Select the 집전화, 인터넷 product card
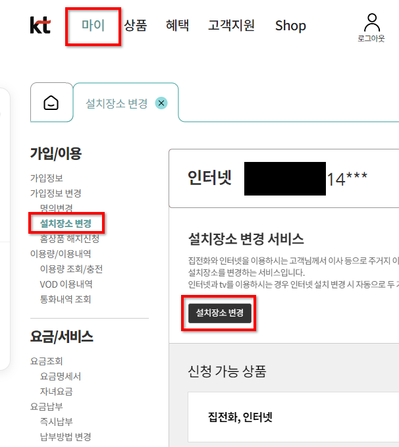Image resolution: width=399 pixels, height=447 pixels. coord(293,417)
